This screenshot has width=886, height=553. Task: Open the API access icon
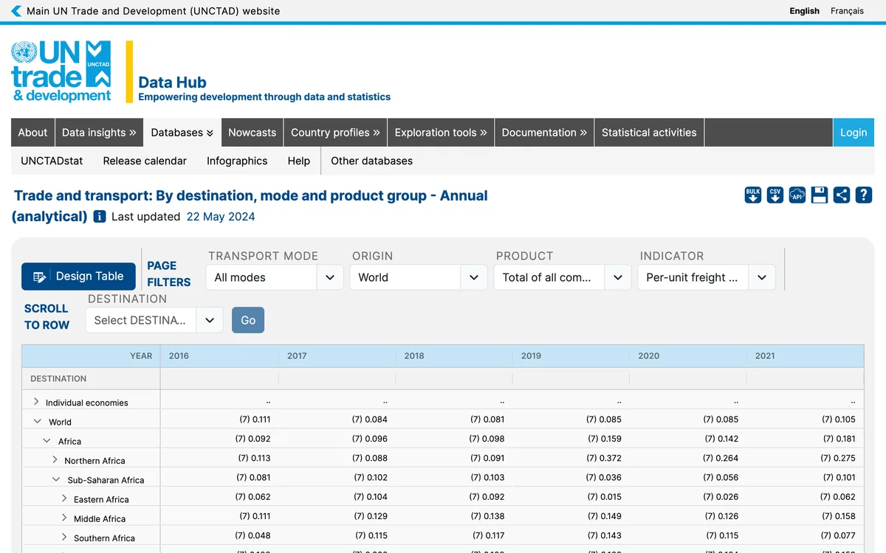click(x=797, y=195)
